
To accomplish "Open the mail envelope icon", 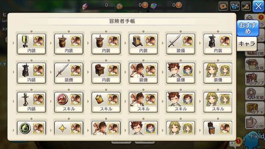I will tap(223, 6).
